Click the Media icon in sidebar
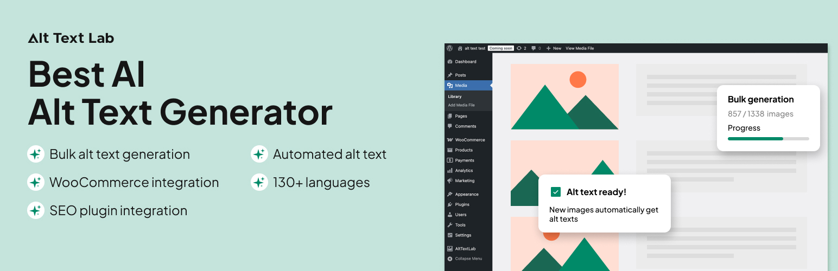Viewport: 838px width, 271px height. coord(450,86)
